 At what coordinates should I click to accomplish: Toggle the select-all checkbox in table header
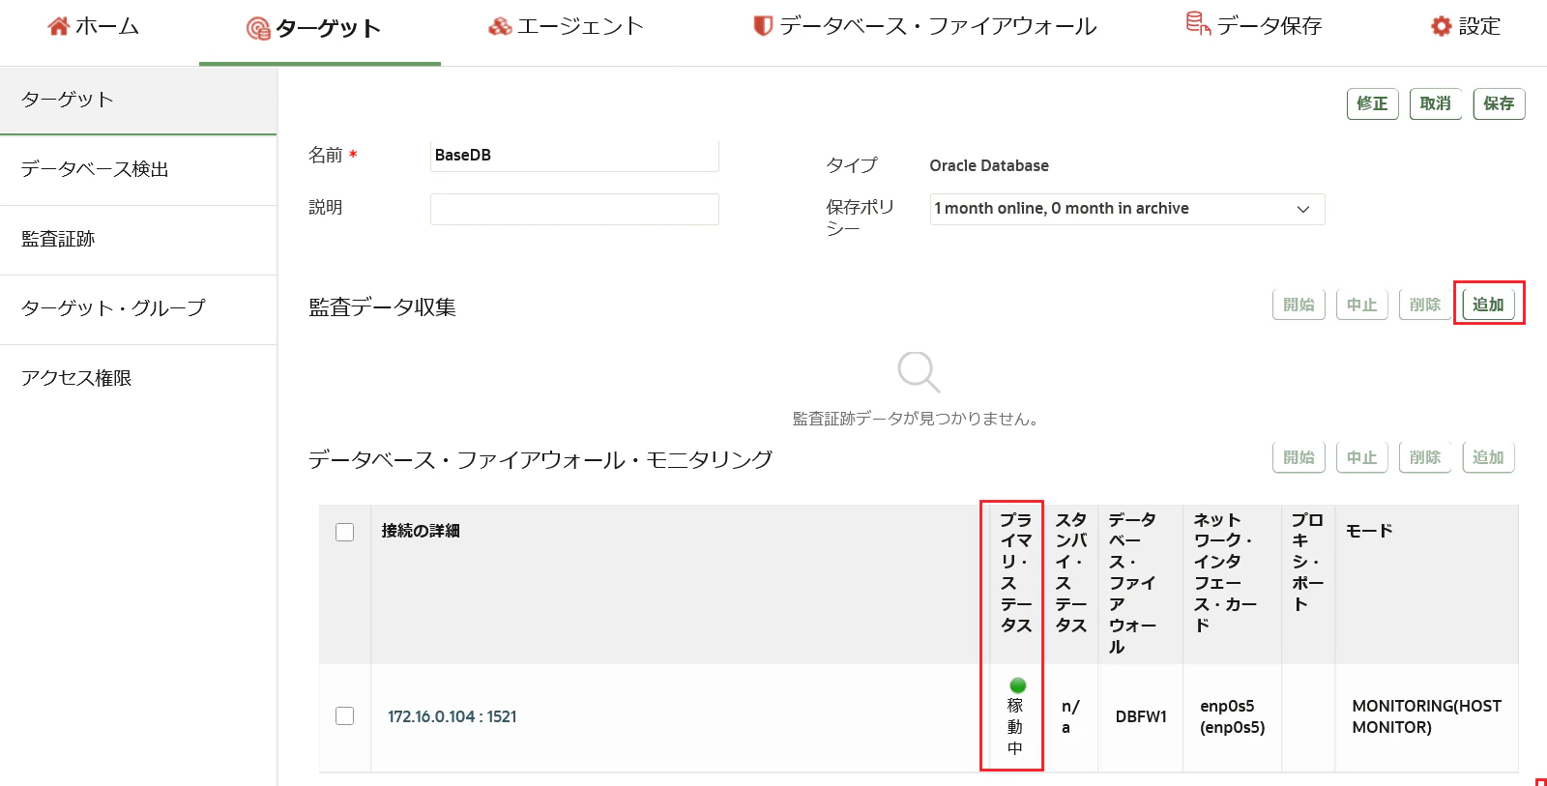344,532
